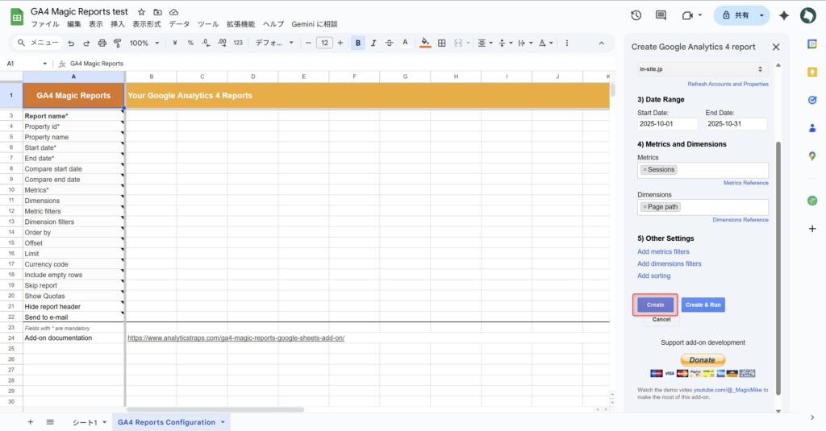826x431 pixels.
Task: Click the undo arrow icon
Action: click(x=72, y=43)
